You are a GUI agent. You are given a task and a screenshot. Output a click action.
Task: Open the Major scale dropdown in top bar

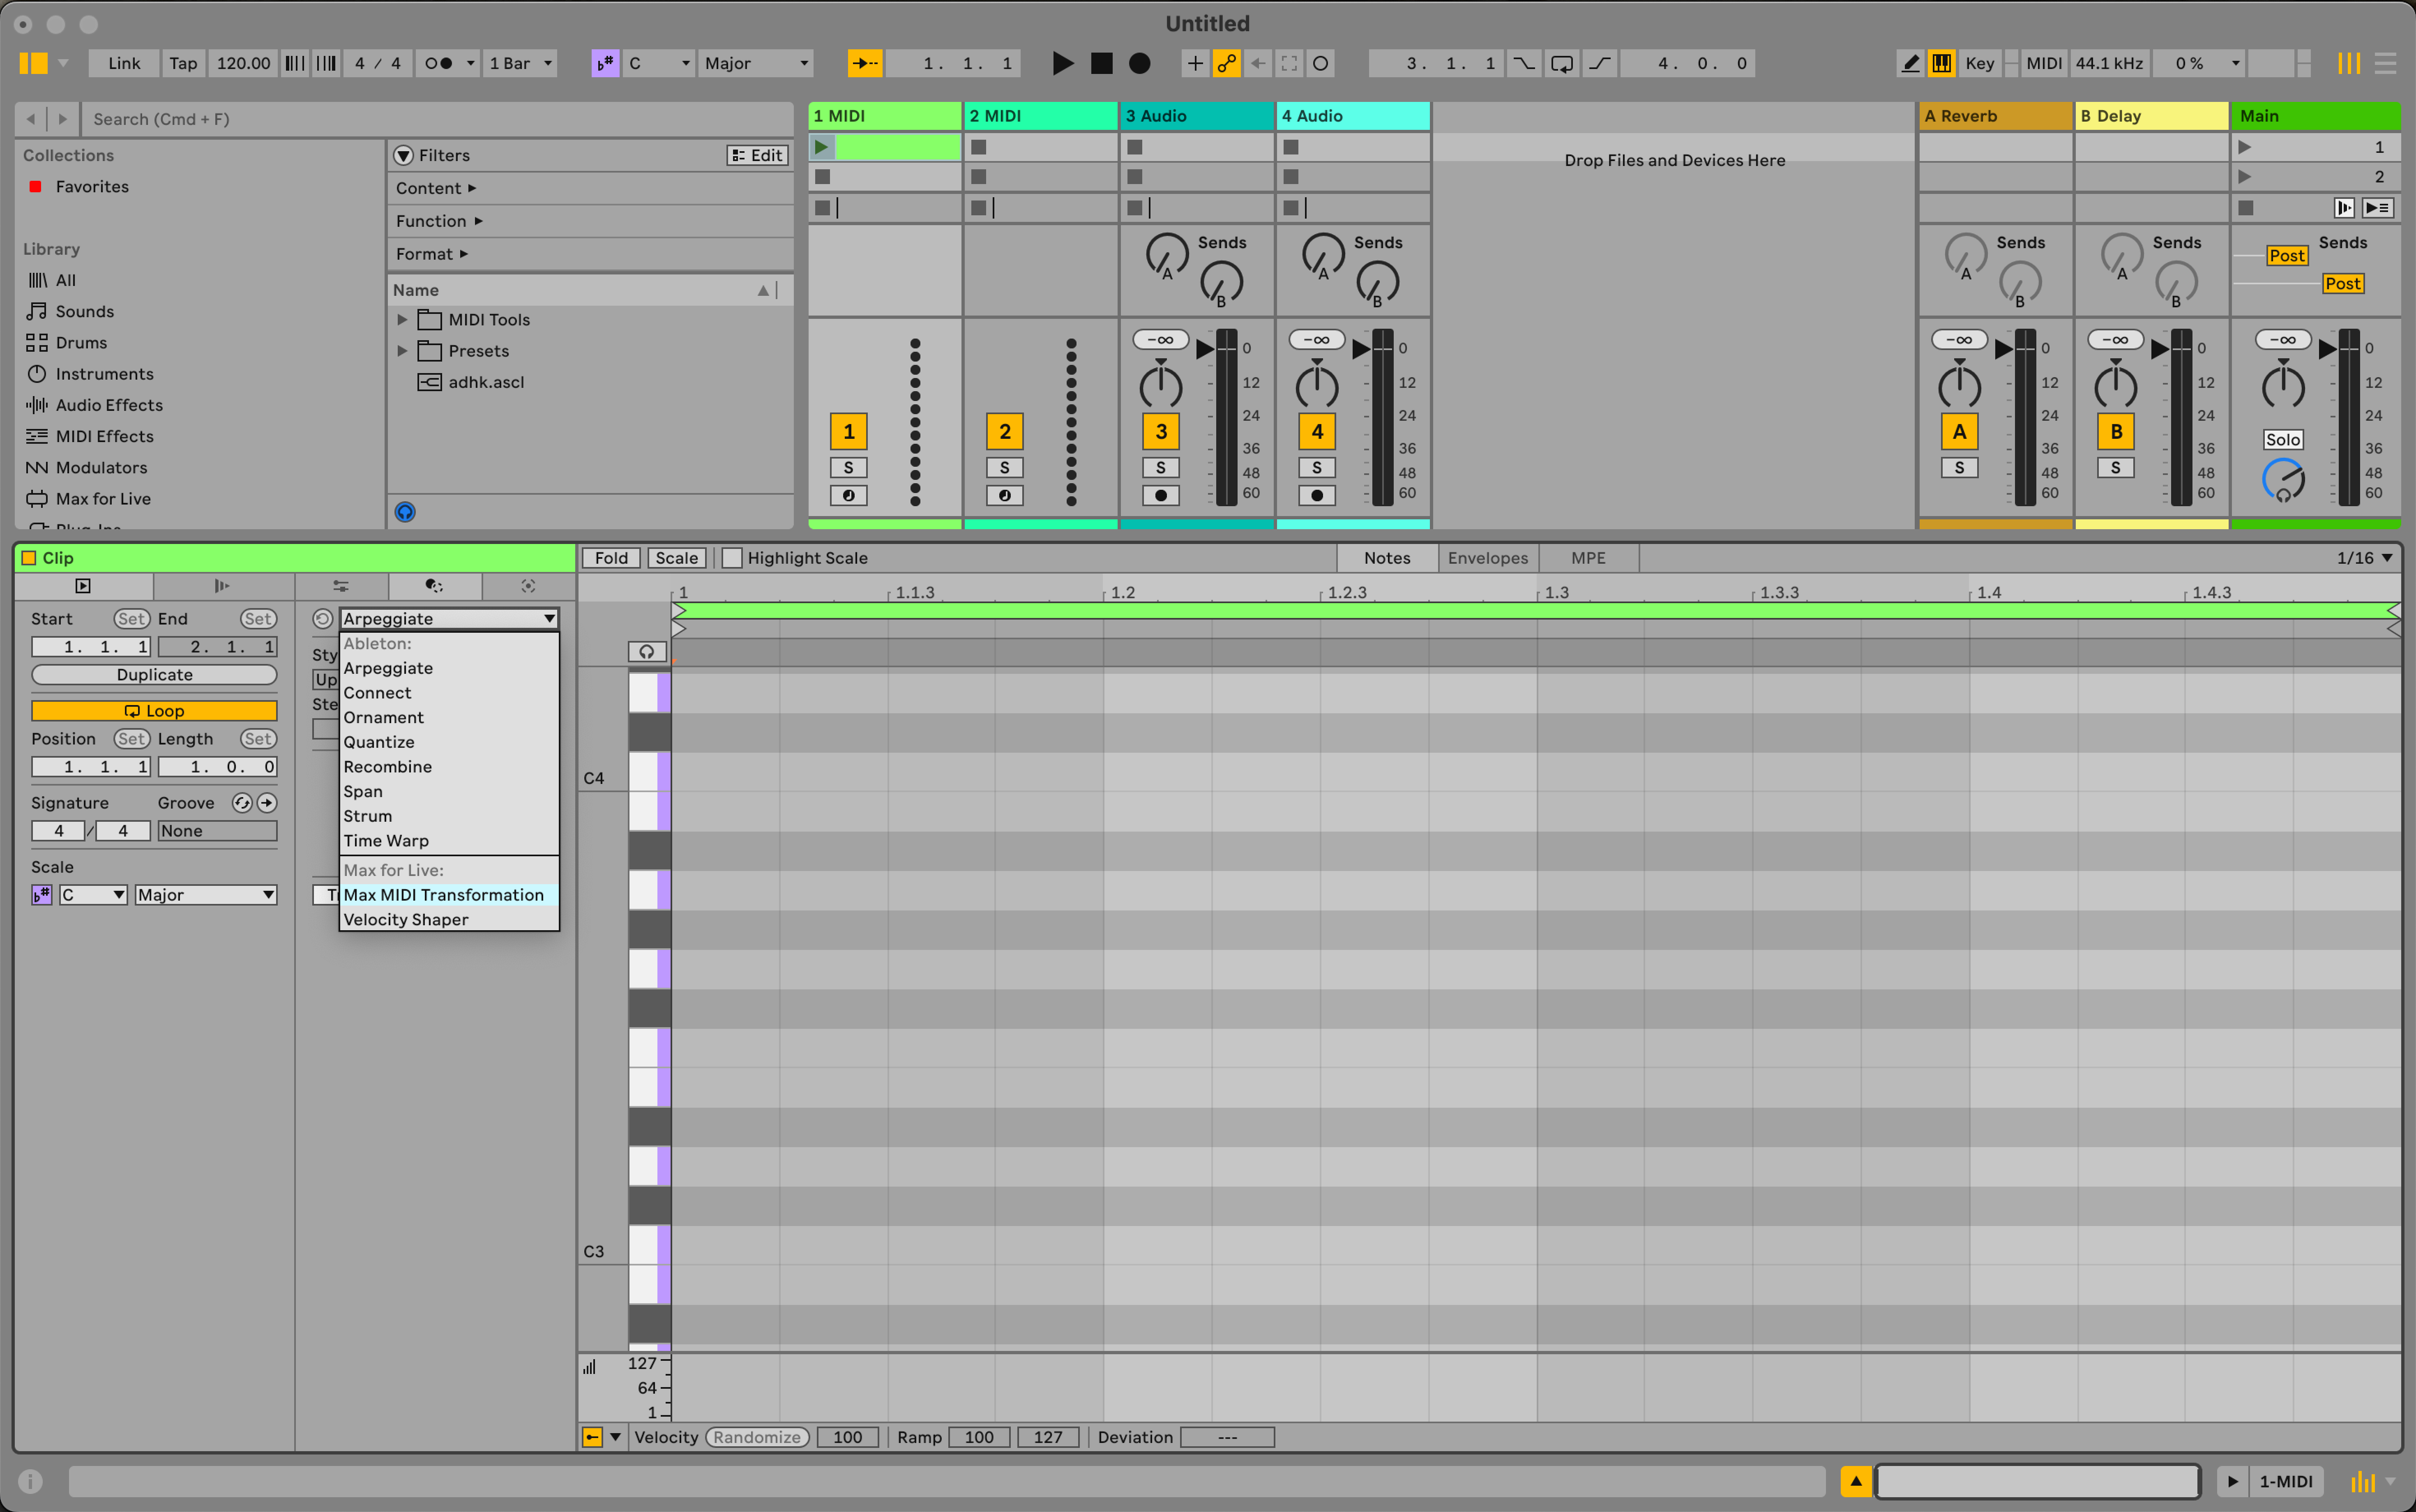[x=756, y=63]
